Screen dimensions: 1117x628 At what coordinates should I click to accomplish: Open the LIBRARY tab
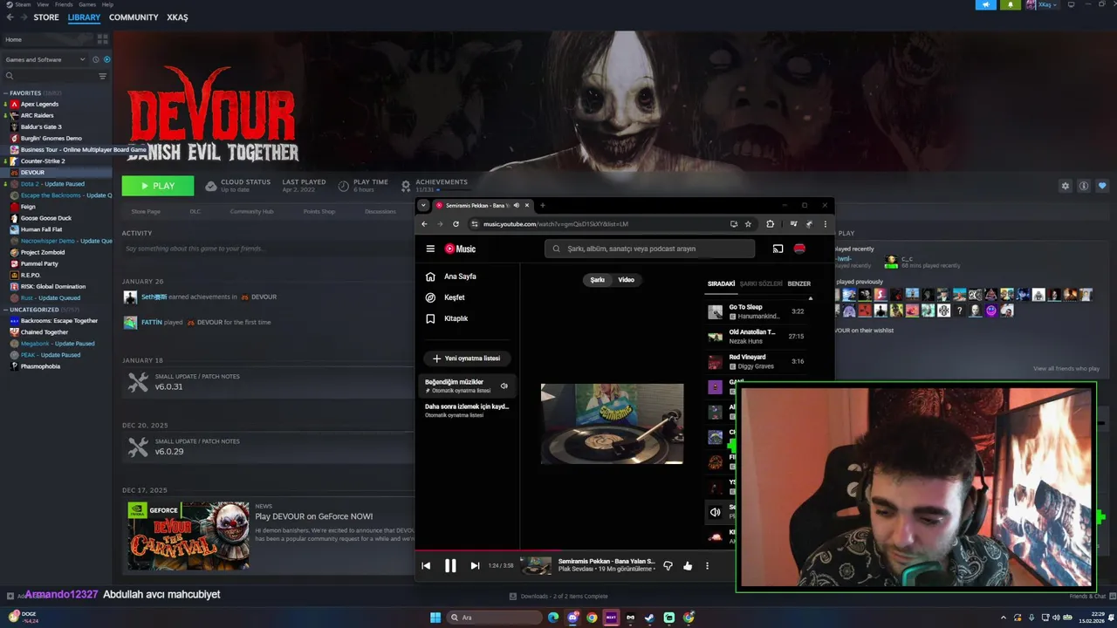tap(84, 17)
